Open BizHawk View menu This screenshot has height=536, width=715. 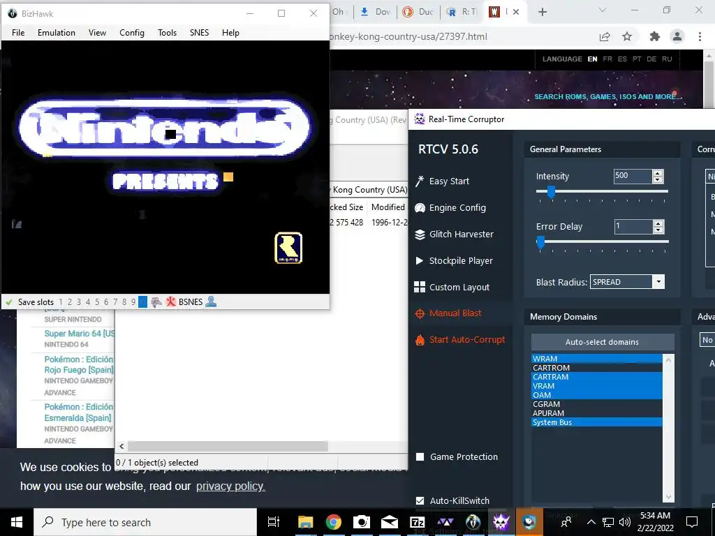coord(97,32)
